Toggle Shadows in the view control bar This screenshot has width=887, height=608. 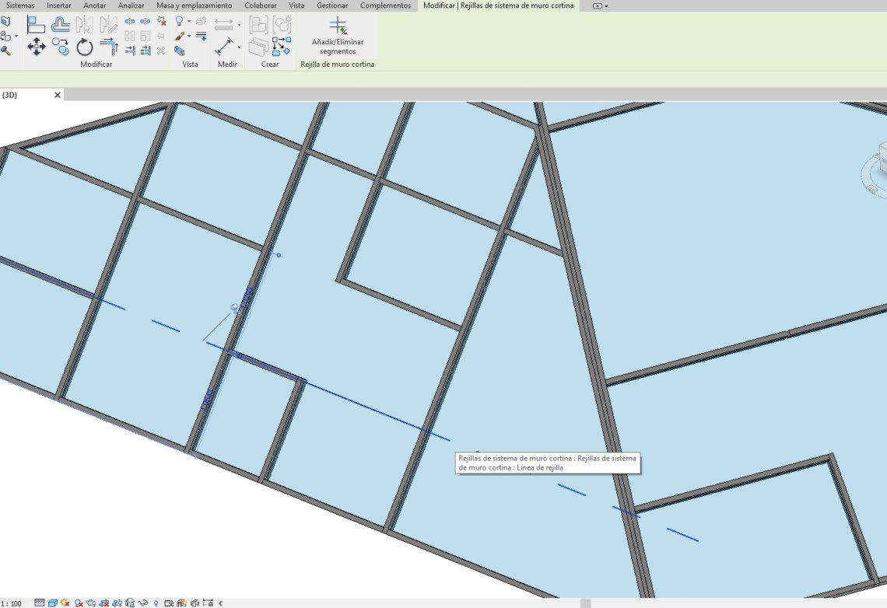tap(78, 603)
